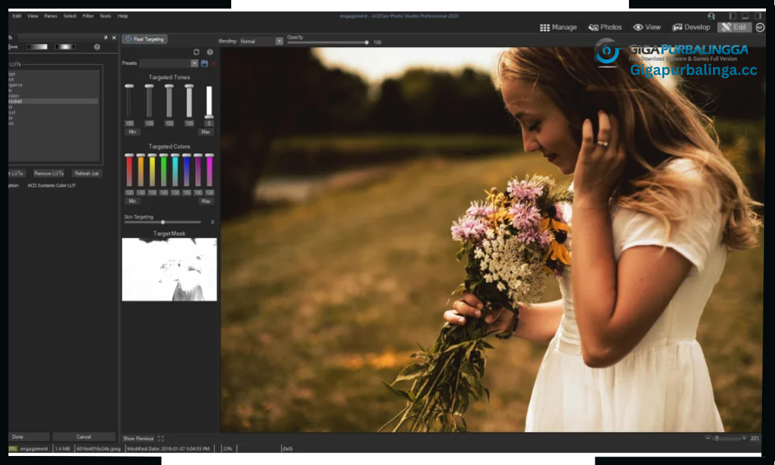Click the middle gray Targeted Tones slider
The height and width of the screenshot is (465, 775).
(169, 101)
